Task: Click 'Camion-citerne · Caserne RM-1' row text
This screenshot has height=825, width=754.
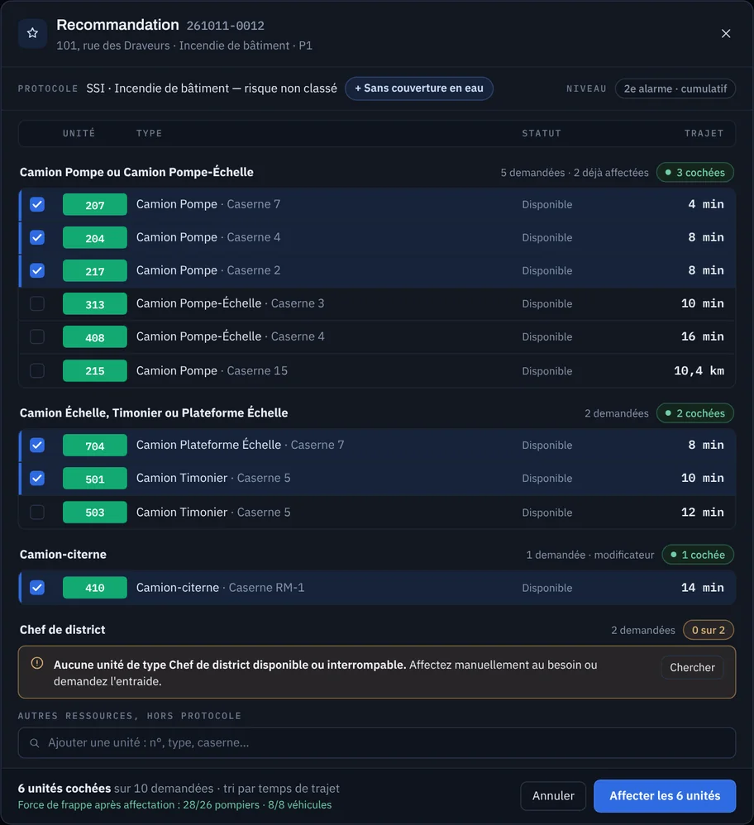Action: pyautogui.click(x=220, y=588)
